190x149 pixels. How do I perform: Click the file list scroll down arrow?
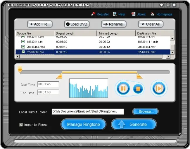(x=172, y=52)
